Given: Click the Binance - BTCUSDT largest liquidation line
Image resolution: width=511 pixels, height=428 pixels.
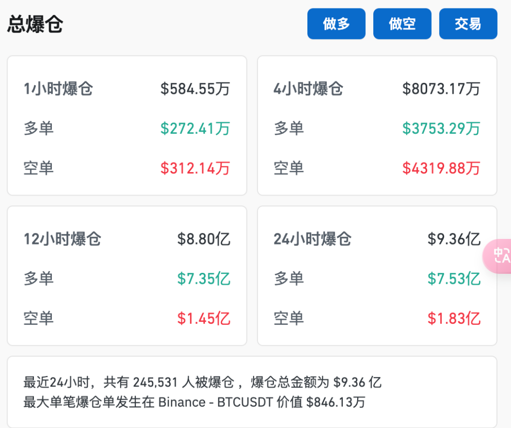Looking at the screenshot, I should pos(194,402).
